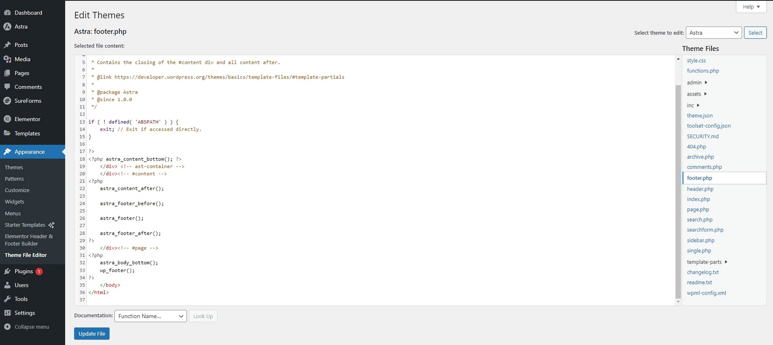Select footer.php in Theme Files

click(724, 178)
